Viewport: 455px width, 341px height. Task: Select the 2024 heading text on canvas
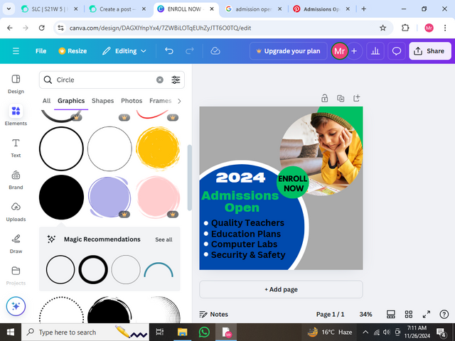coord(240,178)
